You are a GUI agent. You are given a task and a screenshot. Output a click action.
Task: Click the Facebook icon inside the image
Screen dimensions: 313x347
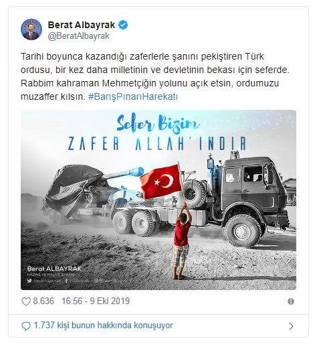[x=66, y=281]
